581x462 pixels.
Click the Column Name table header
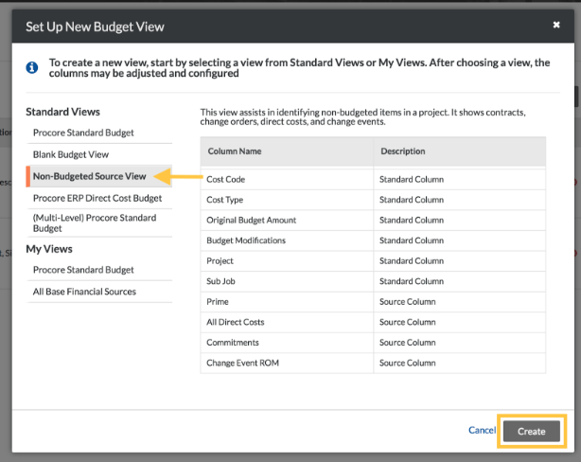tap(287, 151)
